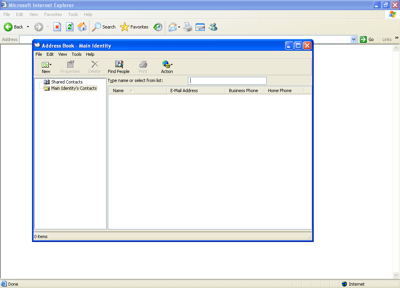Refresh the page in Internet Explorer
Image resolution: width=400 pixels, height=288 pixels.
pyautogui.click(x=70, y=27)
